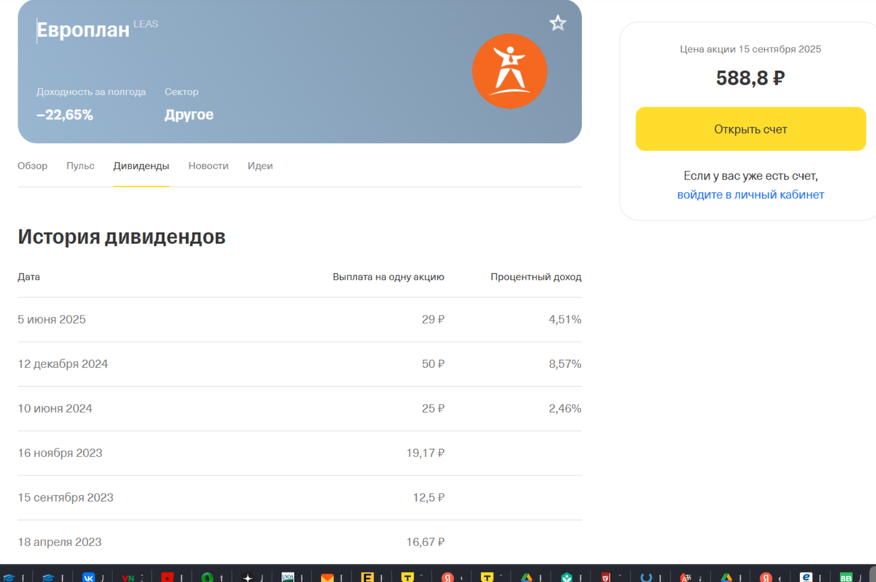The width and height of the screenshot is (876, 582).
Task: Click the 25 ₽ payout value
Action: (433, 409)
